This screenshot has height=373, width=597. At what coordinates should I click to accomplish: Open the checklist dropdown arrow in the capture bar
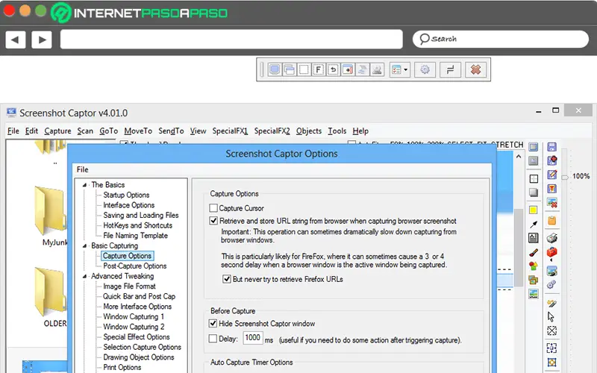pyautogui.click(x=406, y=70)
